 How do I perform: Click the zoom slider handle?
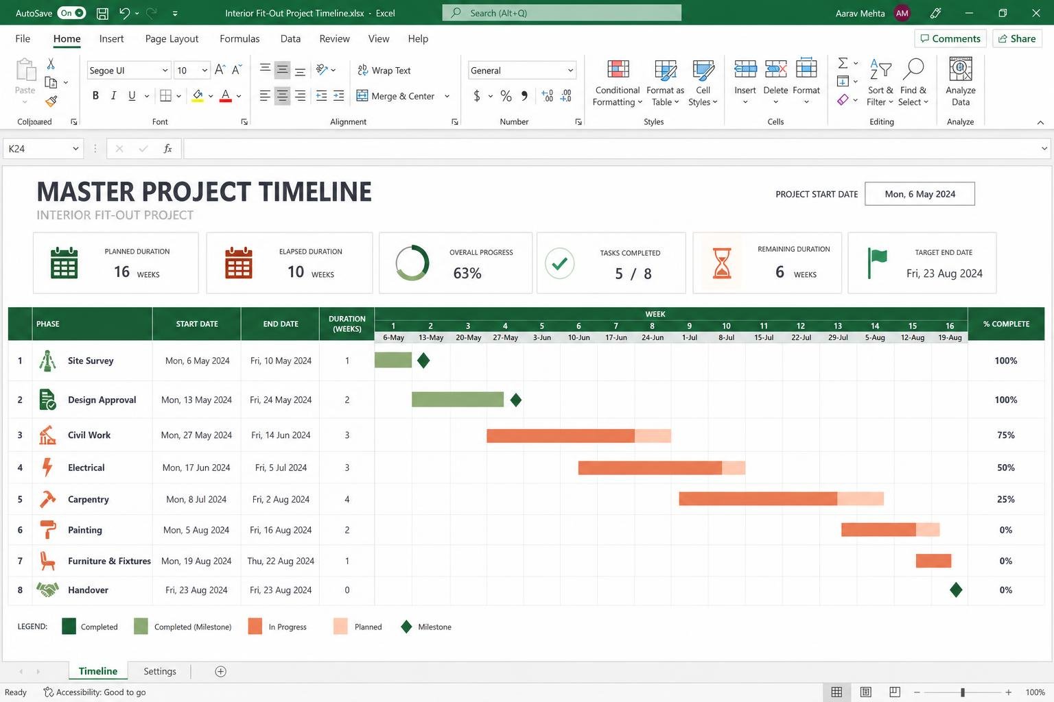point(963,692)
